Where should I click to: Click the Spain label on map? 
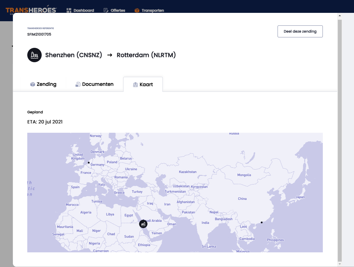click(75, 187)
